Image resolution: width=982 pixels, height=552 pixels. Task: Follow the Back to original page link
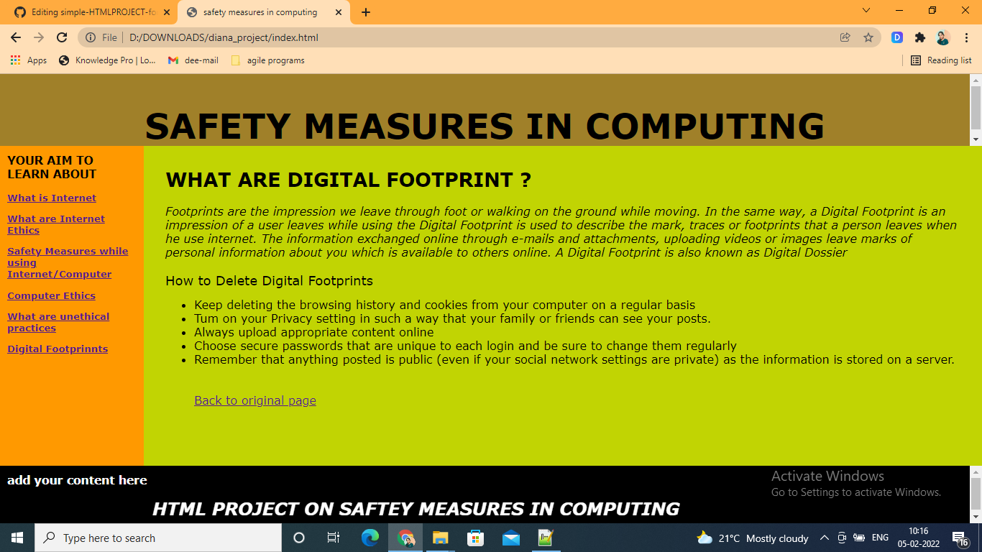(x=254, y=400)
